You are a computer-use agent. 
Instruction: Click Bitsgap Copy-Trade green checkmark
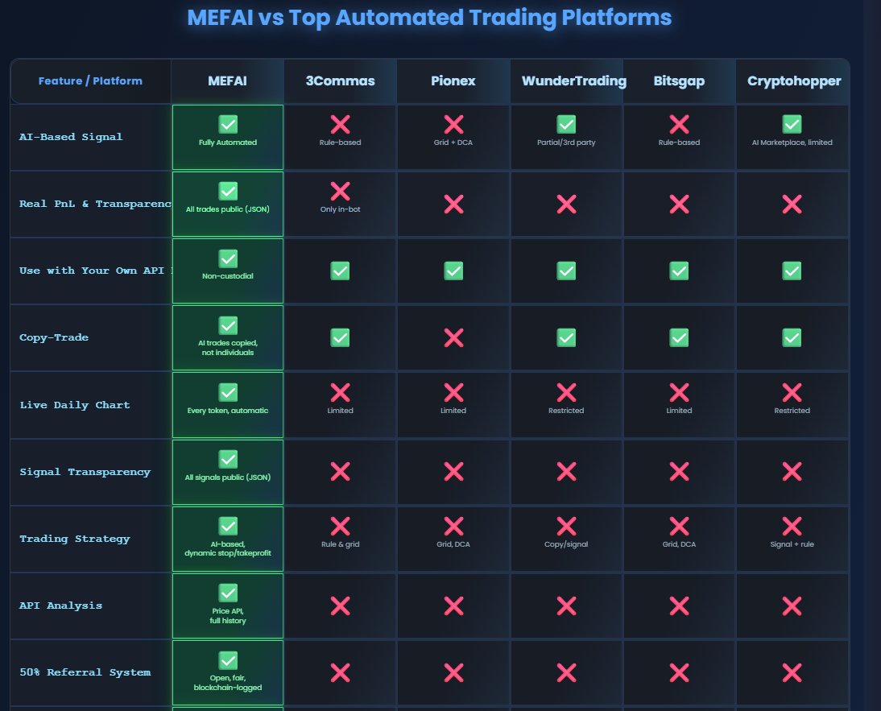(x=679, y=337)
